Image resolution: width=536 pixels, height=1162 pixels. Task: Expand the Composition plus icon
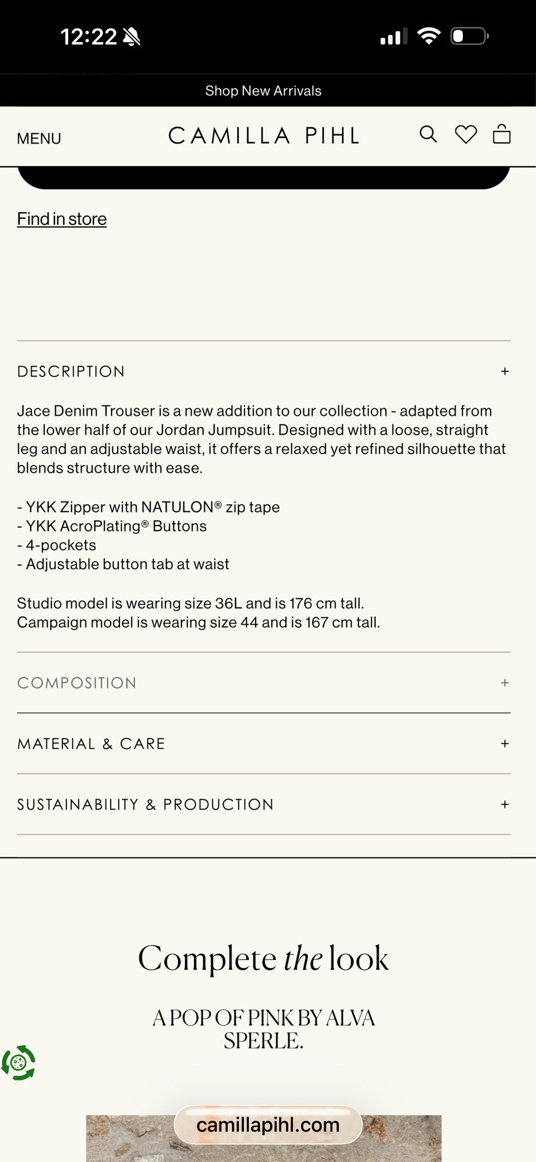(x=505, y=683)
